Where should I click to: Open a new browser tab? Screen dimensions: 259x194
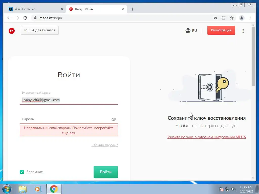point(132,9)
